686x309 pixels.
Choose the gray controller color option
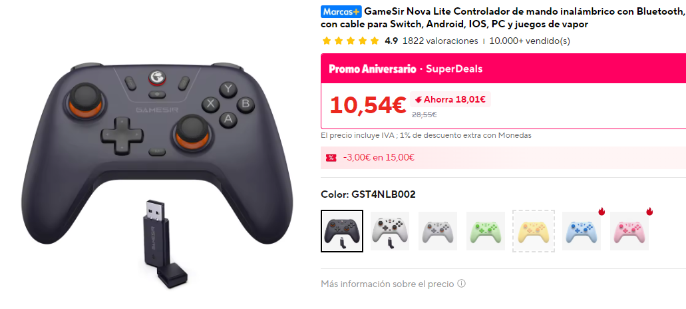tap(438, 231)
